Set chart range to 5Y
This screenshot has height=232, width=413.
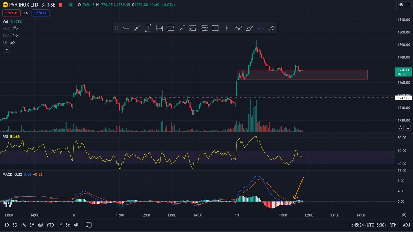tap(67, 225)
